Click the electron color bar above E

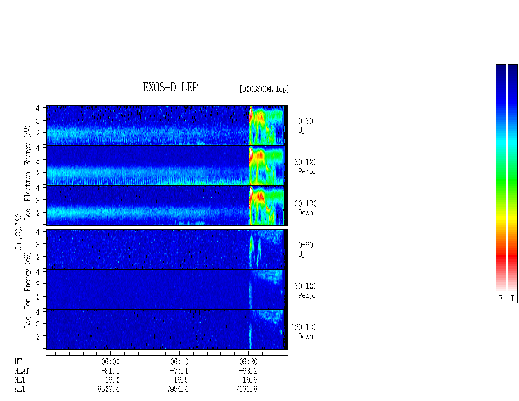[501, 179]
